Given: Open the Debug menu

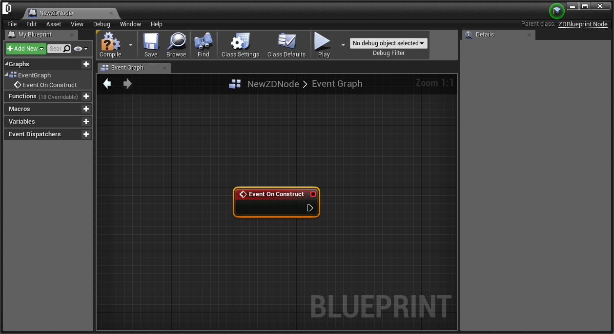Looking at the screenshot, I should tap(102, 24).
